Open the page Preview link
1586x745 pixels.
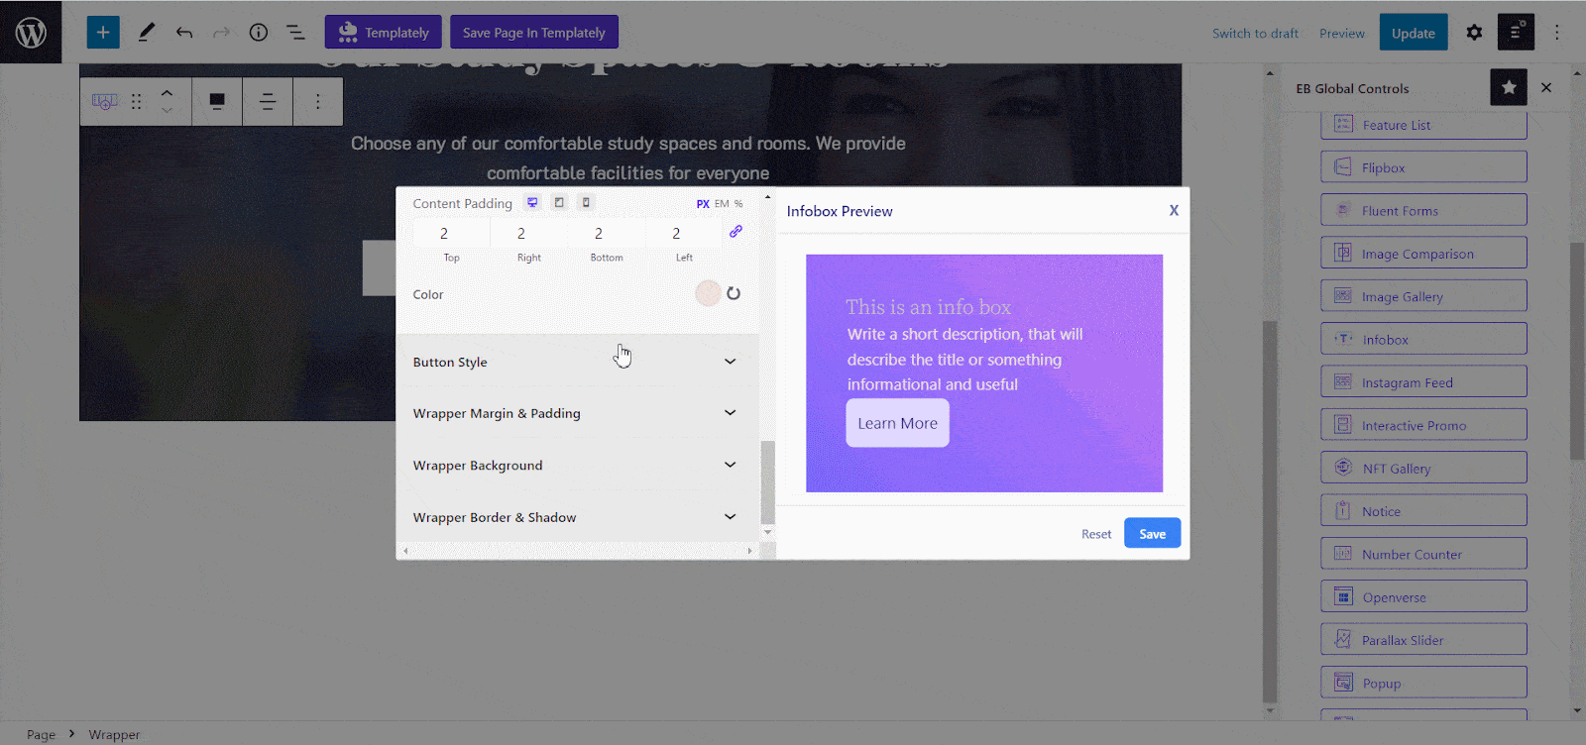coord(1342,33)
